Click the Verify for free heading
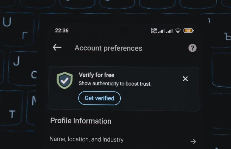Viewport: 231px width, 149px height. tap(96, 75)
